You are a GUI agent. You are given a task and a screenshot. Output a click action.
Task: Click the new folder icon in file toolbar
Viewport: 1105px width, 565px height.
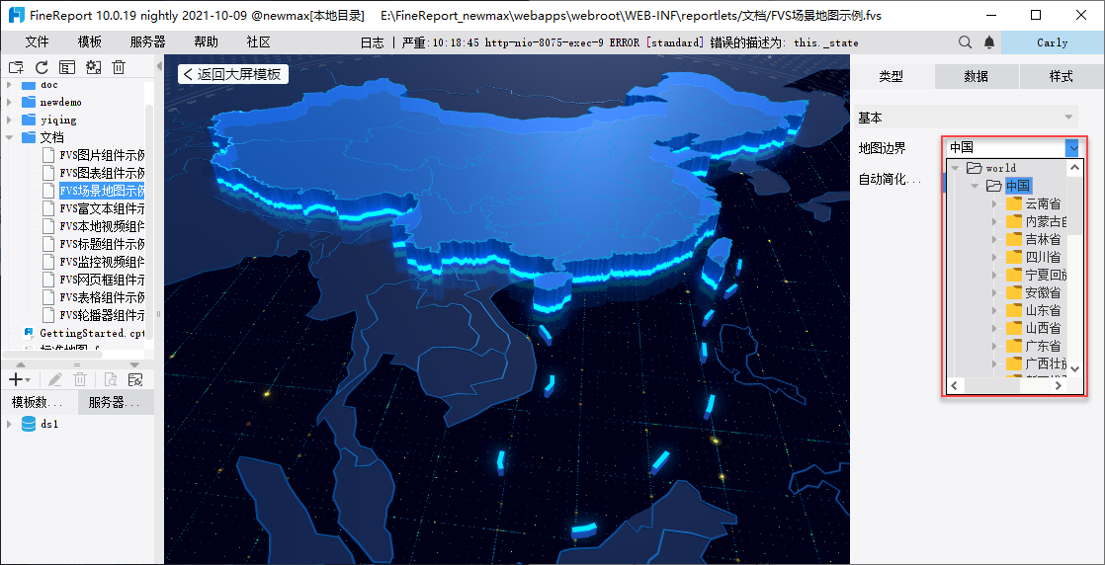pos(16,67)
